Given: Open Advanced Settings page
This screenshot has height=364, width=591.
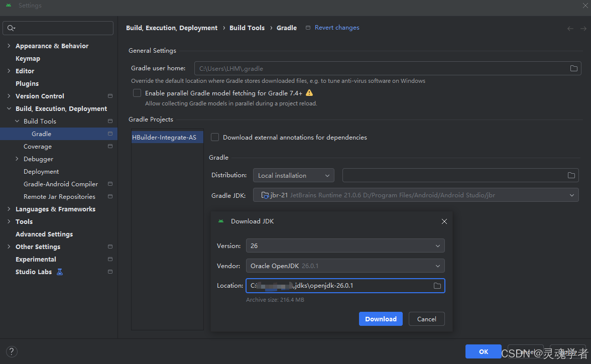Looking at the screenshot, I should (x=44, y=234).
